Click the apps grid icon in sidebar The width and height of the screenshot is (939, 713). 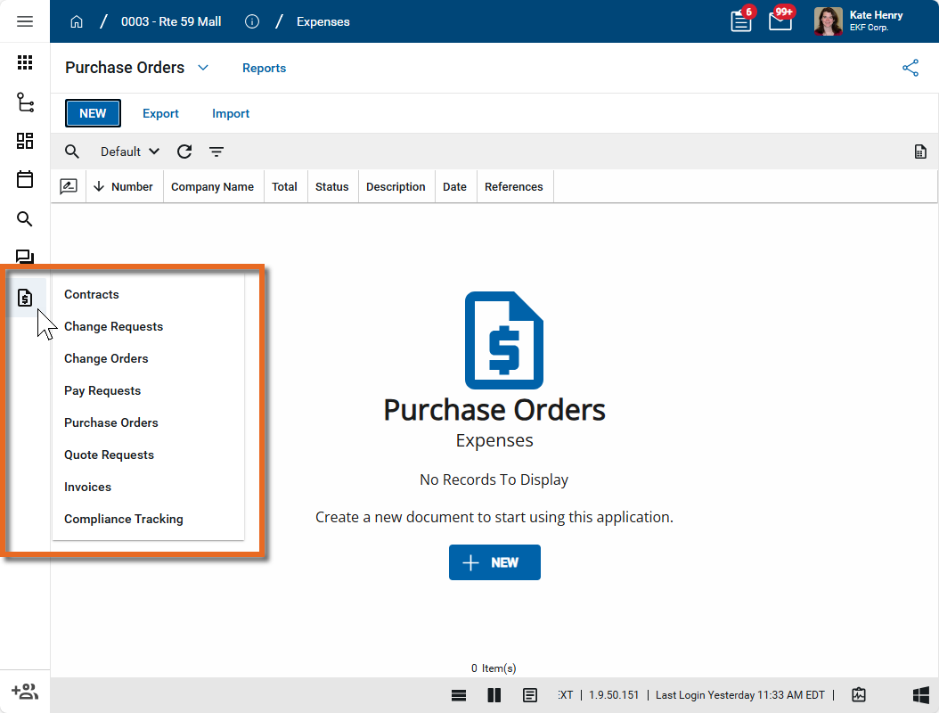(x=25, y=62)
